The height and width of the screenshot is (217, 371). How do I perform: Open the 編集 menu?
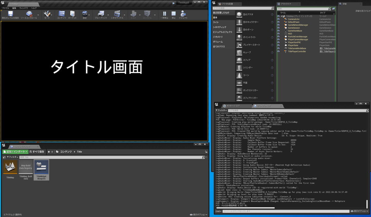tap(14, 8)
